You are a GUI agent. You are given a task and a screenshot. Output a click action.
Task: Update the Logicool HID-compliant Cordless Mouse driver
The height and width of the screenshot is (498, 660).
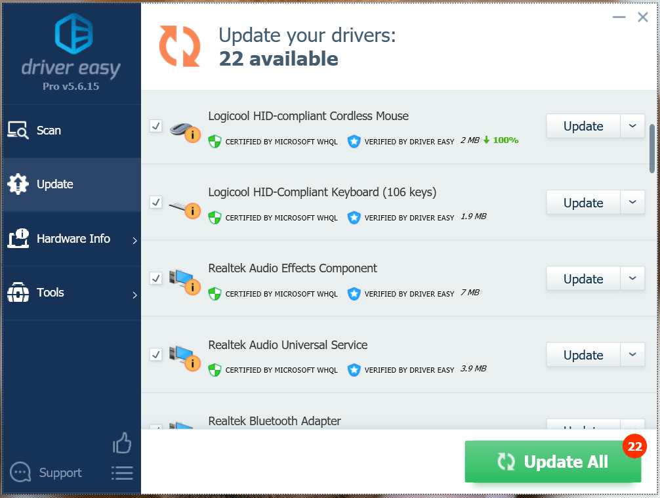click(583, 126)
